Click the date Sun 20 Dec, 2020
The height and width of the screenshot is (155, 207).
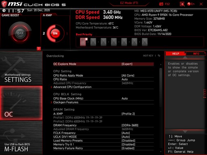[38, 10]
